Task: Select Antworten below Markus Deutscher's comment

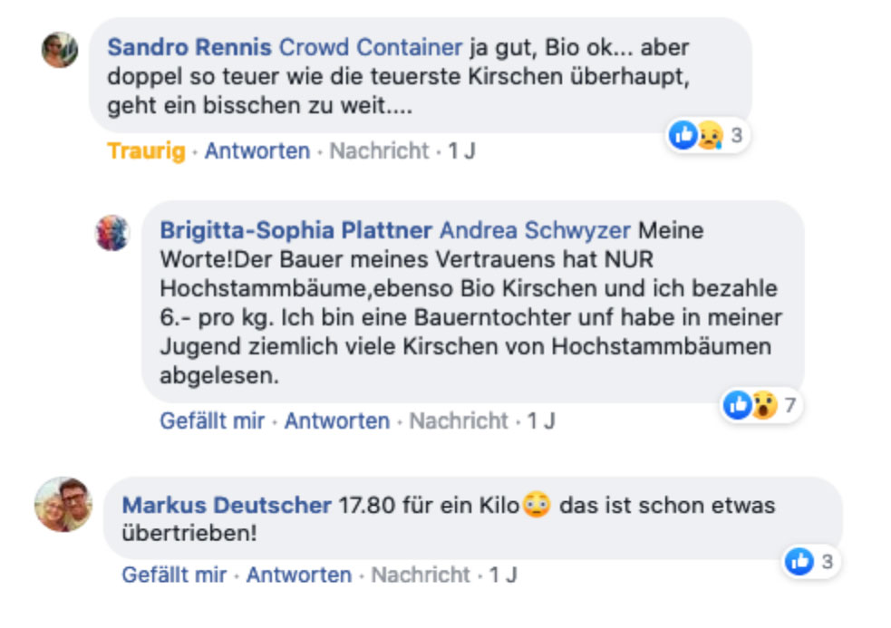Action: 299,575
